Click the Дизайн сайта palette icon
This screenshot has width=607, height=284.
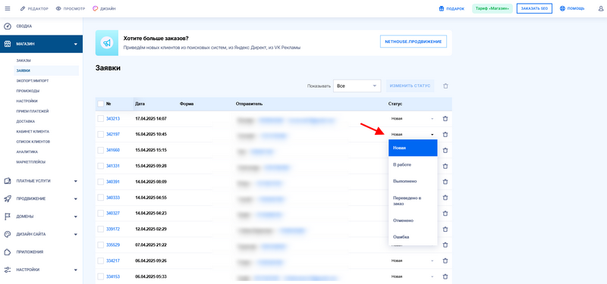[x=8, y=234]
